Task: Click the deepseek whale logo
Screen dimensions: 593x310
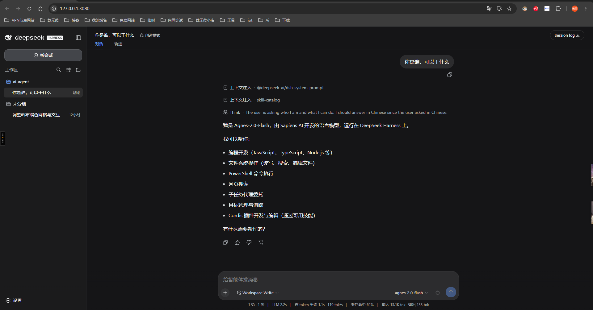Action: click(8, 38)
